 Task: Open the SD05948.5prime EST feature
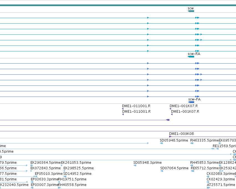coord(174,140)
